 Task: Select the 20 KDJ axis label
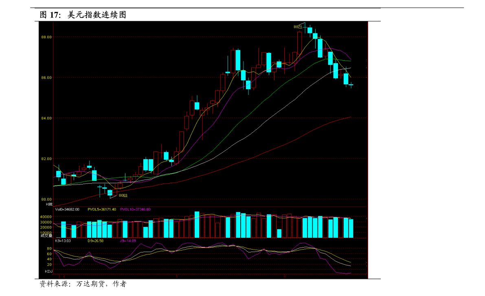click(49, 265)
